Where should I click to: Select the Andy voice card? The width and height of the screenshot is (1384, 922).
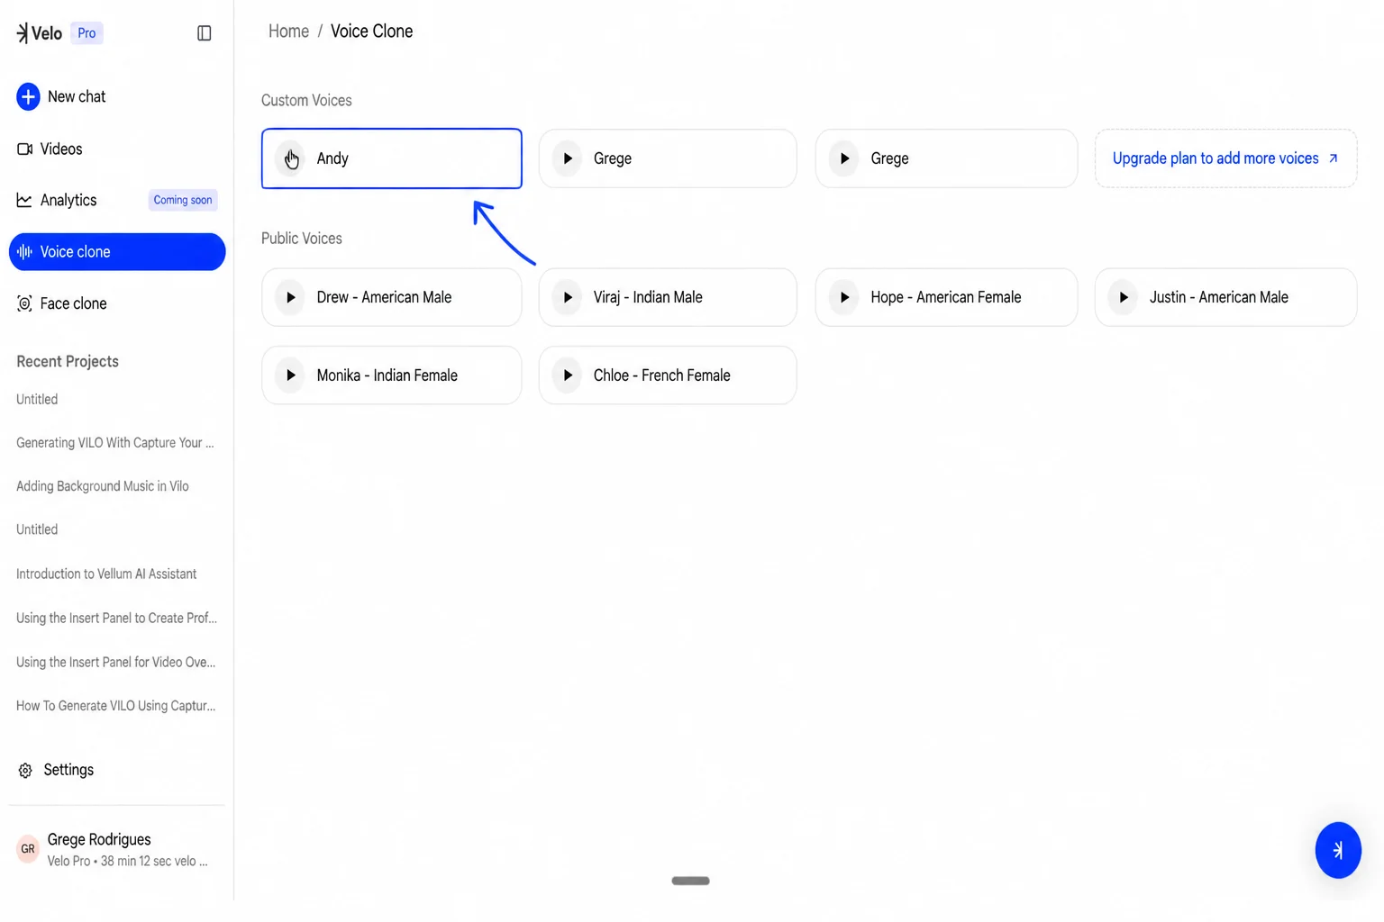392,158
